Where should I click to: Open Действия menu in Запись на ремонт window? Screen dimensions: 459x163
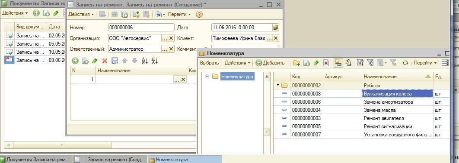[81, 14]
